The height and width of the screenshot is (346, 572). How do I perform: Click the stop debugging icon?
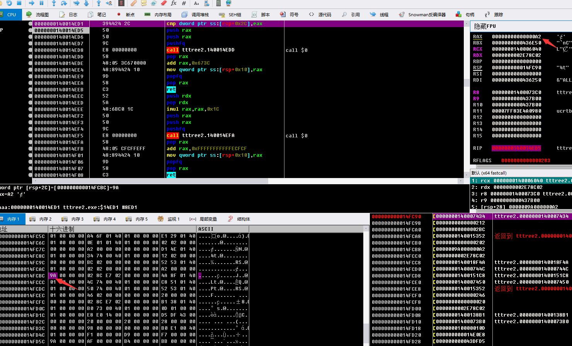19,3
